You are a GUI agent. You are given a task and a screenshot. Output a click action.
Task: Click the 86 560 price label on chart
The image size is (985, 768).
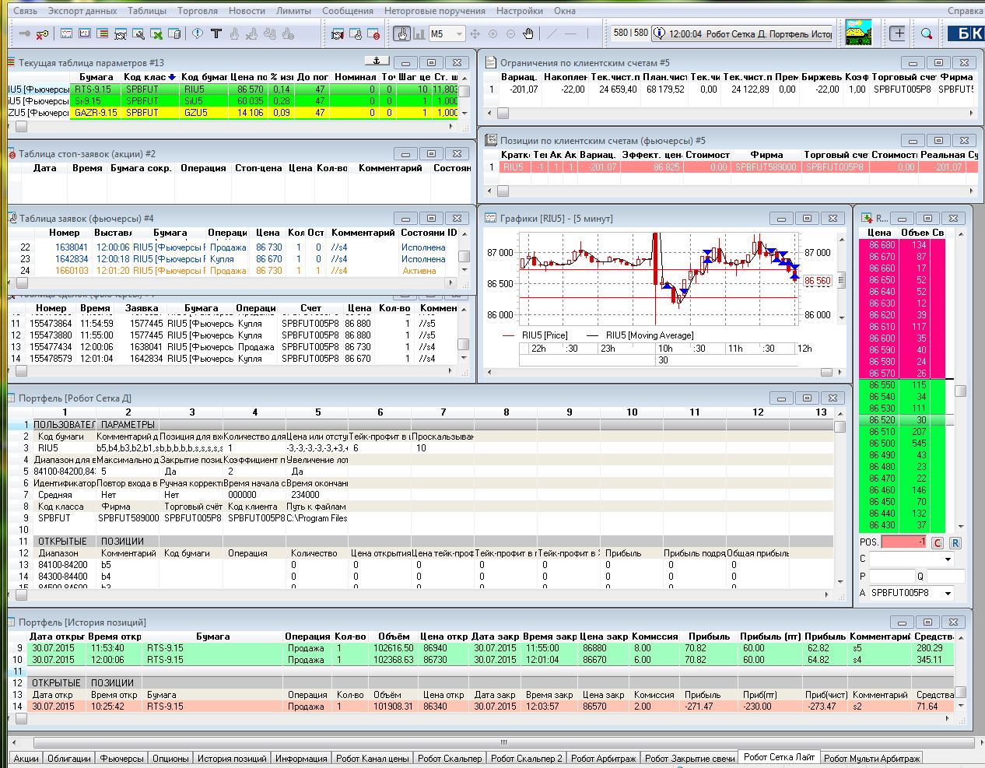click(x=818, y=281)
